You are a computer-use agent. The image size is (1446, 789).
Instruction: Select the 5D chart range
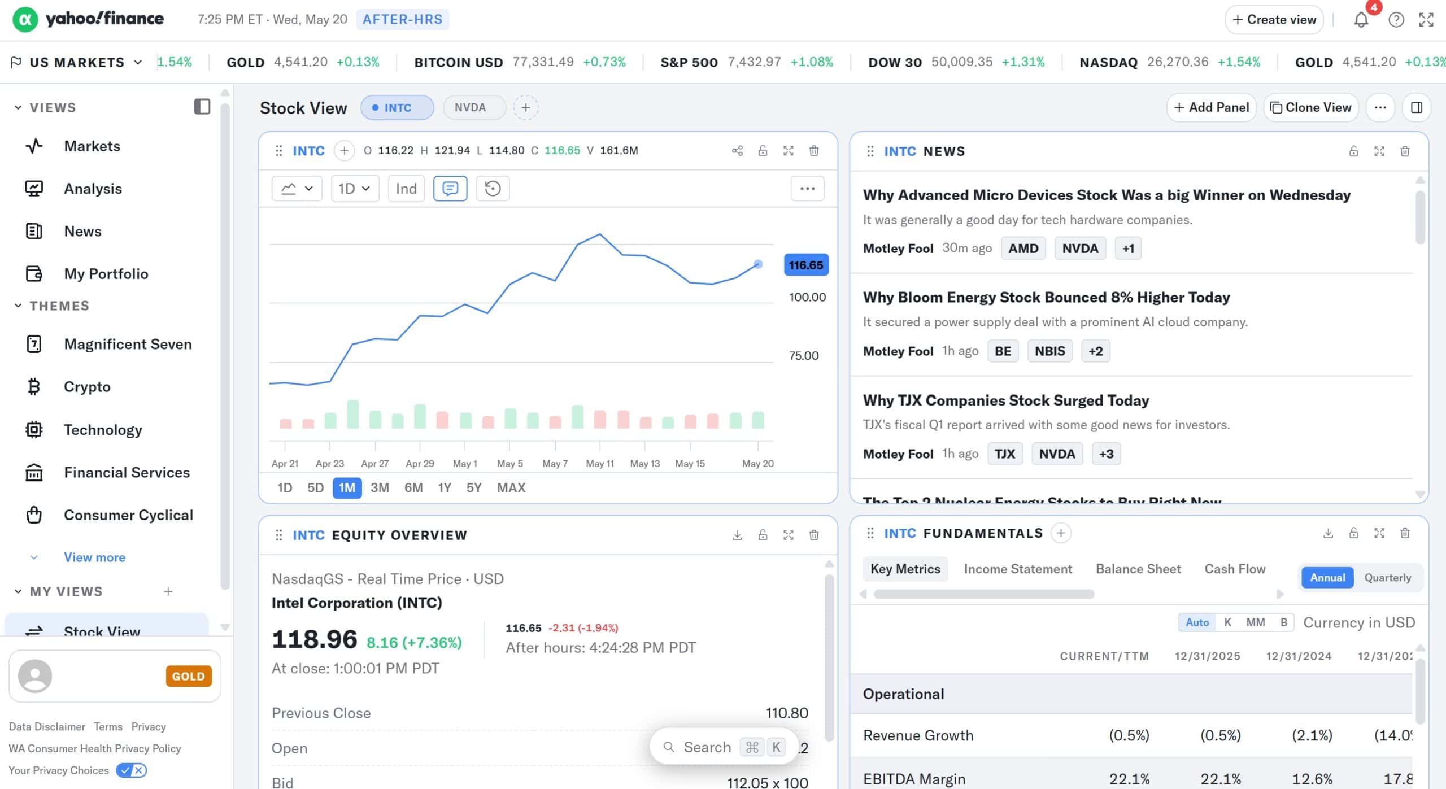315,488
